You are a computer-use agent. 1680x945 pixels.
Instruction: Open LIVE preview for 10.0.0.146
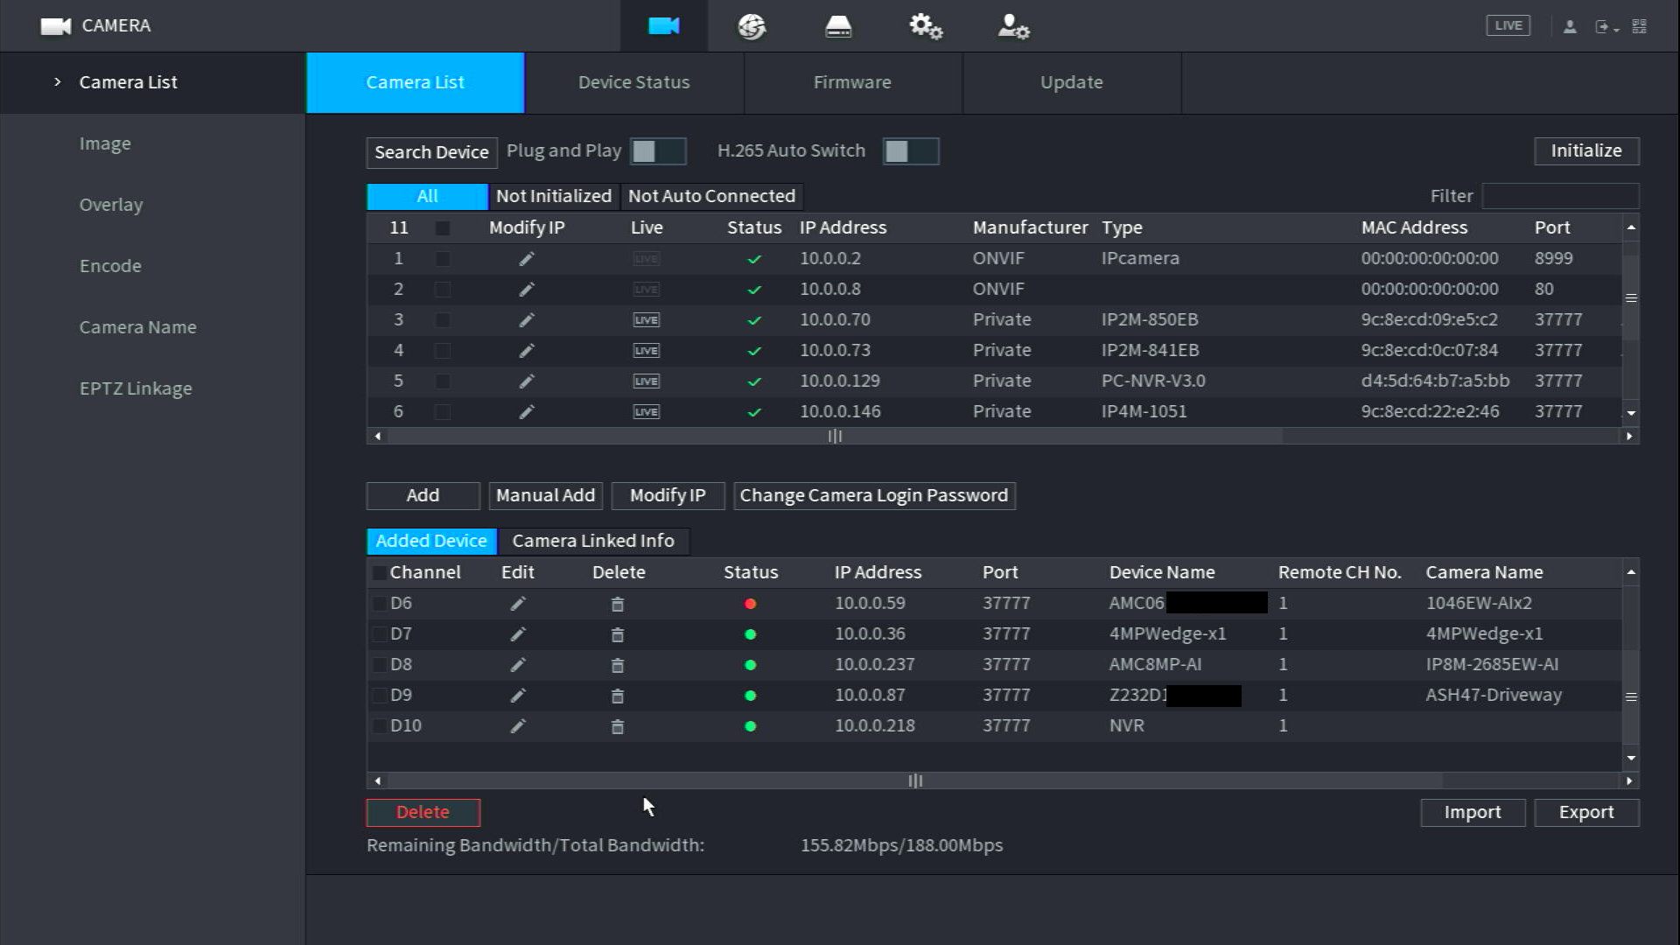tap(646, 412)
